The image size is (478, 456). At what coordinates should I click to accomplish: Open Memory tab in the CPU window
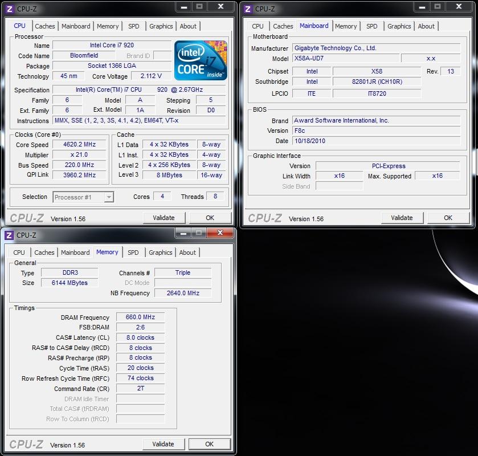[x=108, y=26]
